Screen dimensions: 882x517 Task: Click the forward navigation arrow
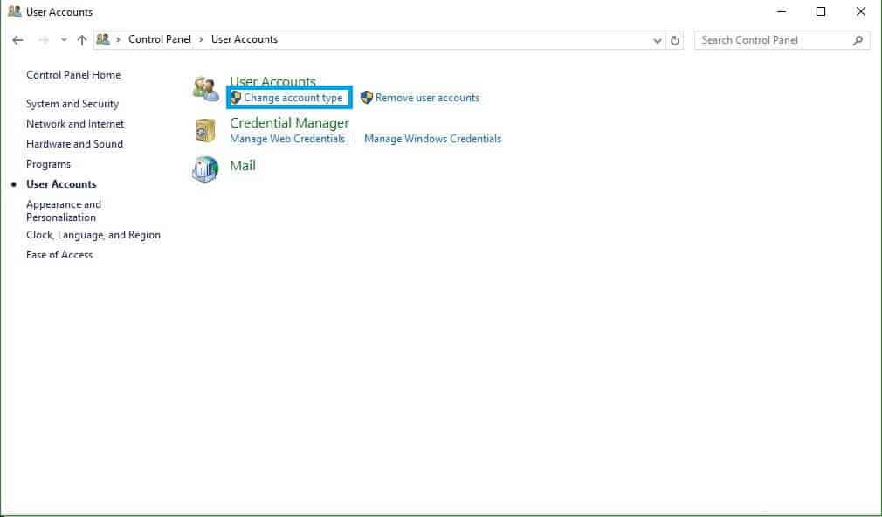point(42,39)
